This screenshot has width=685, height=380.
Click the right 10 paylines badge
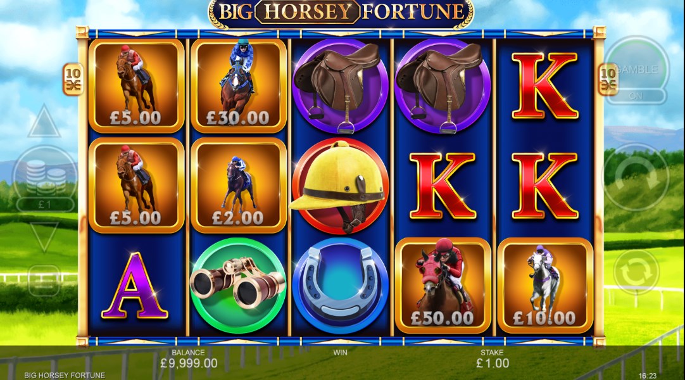tap(608, 80)
